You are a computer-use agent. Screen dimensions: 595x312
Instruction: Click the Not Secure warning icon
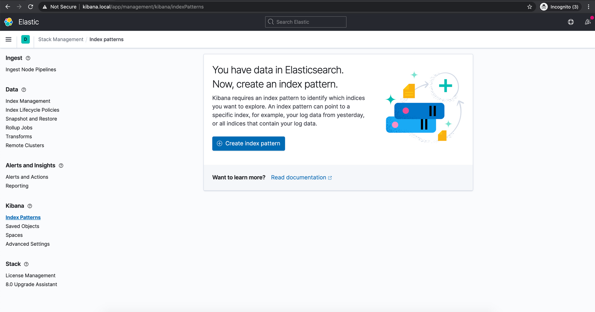point(45,7)
